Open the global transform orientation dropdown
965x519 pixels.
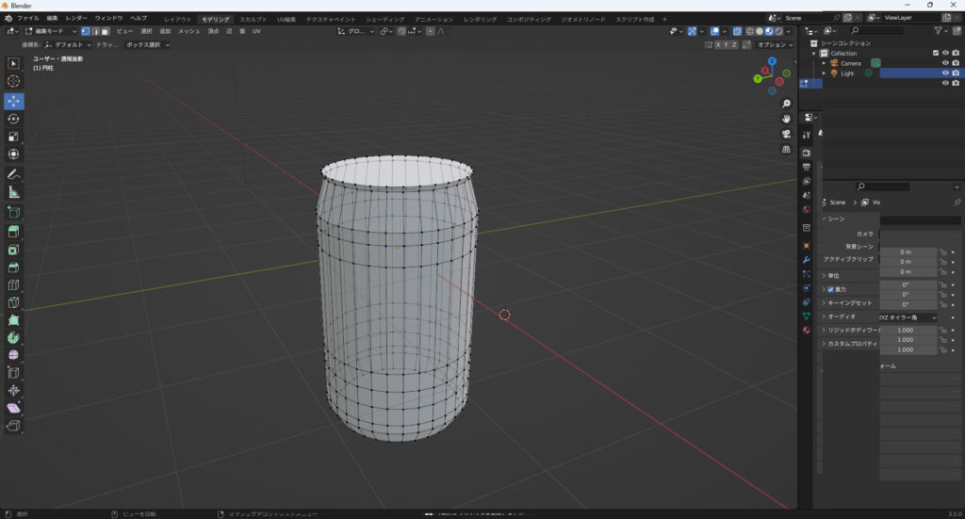coord(355,31)
